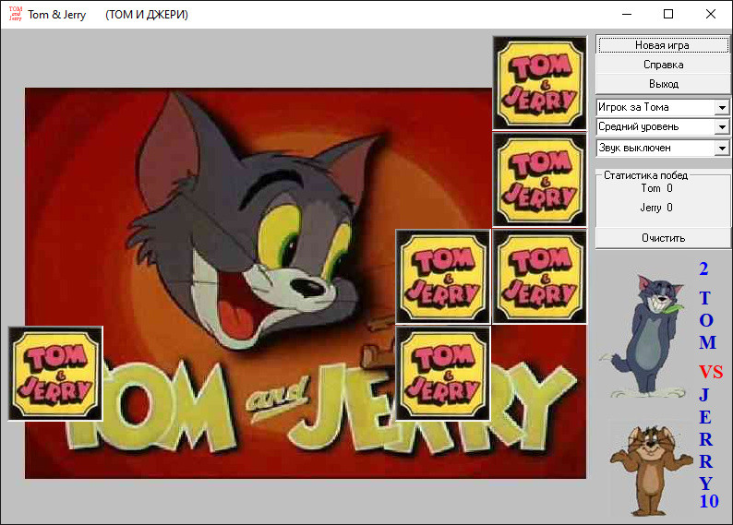Expand the Средний уровень difficulty dropdown
733x525 pixels.
point(663,127)
